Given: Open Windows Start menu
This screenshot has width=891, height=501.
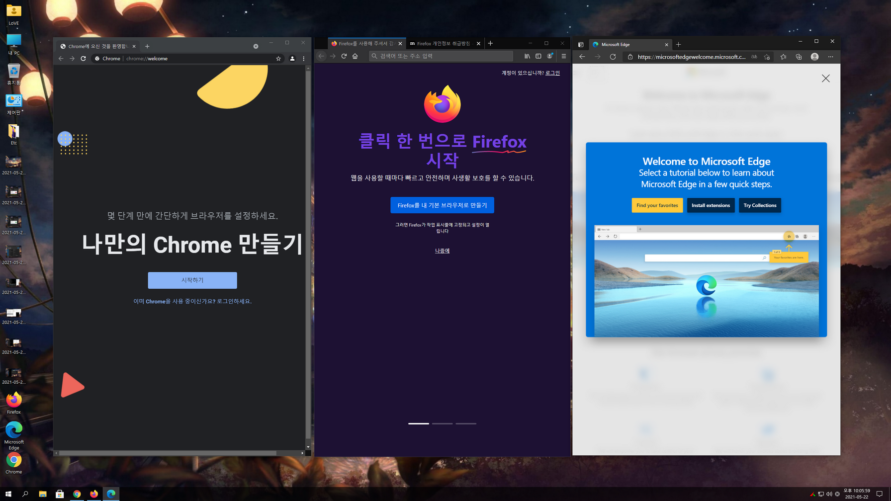Looking at the screenshot, I should coord(8,494).
